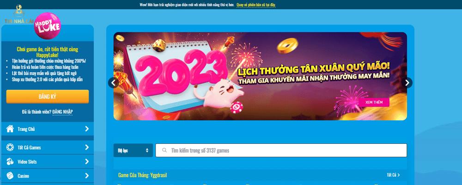Screen dimensions: 462x185
Task: Click the XEM THÊM banner button
Action: coord(374,102)
